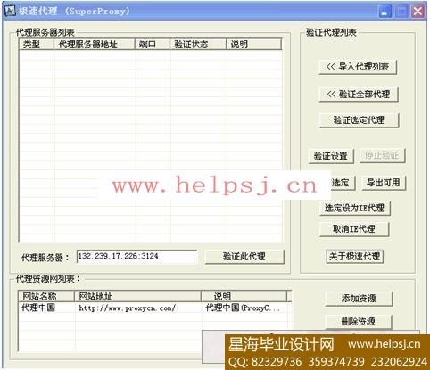Click 添加资源 button
This screenshot has width=430, height=370.
click(x=359, y=299)
